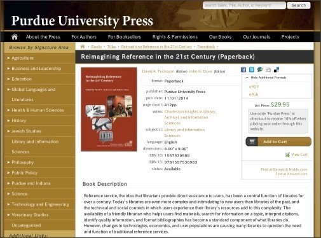Click the chat bubble share icon
Screen dimensions: 321x238
click(260, 69)
